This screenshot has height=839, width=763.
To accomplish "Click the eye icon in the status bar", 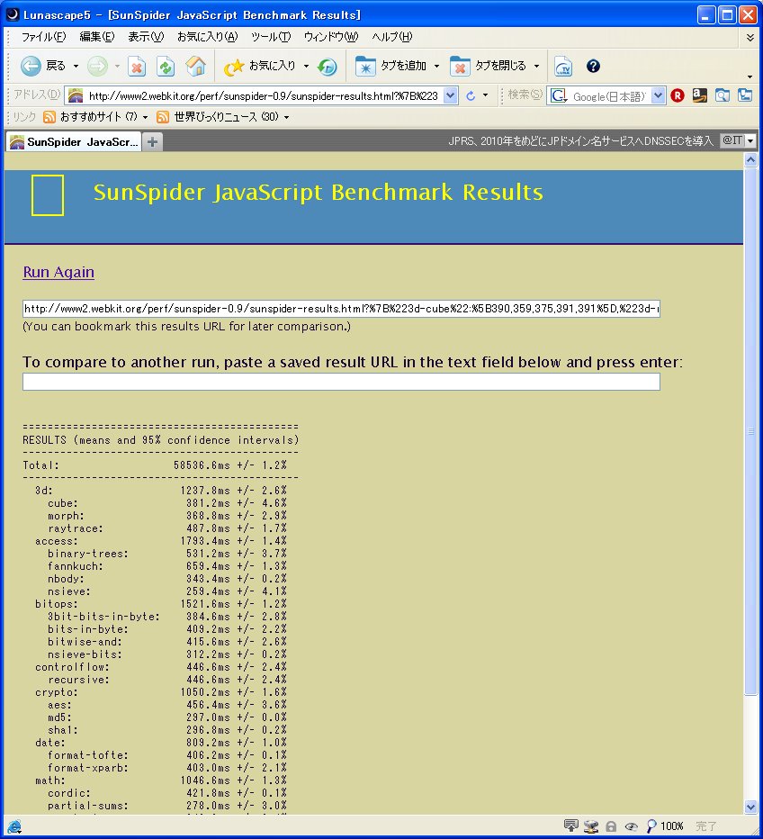I will click(632, 826).
